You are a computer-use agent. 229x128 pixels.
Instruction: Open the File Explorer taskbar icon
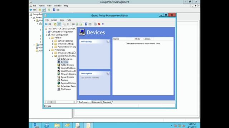[x=57, y=126]
